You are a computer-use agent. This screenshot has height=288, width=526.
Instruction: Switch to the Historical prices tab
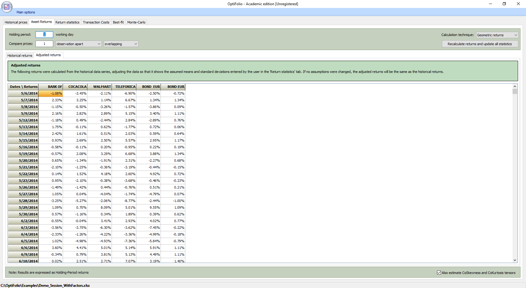coord(16,22)
